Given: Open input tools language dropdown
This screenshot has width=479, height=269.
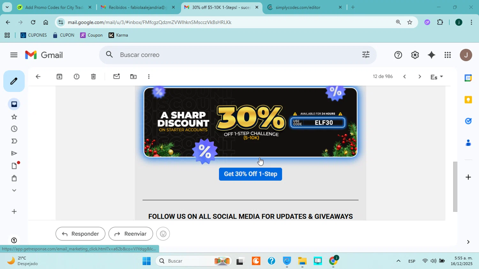Looking at the screenshot, I should click(437, 77).
